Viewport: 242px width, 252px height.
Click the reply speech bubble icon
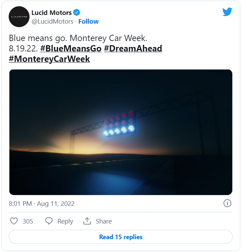coord(49,221)
